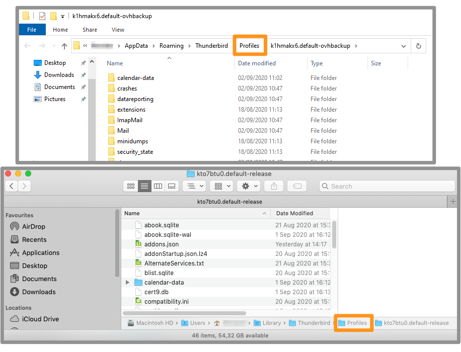Add a new Finder tab with plus
461x352 pixels.
pyautogui.click(x=454, y=202)
